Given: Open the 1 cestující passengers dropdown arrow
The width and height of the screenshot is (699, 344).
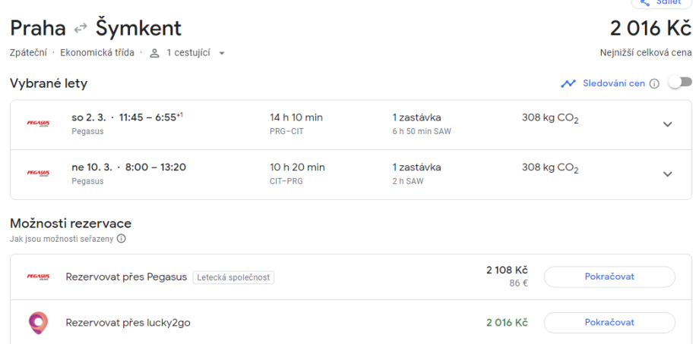Looking at the screenshot, I should [222, 53].
